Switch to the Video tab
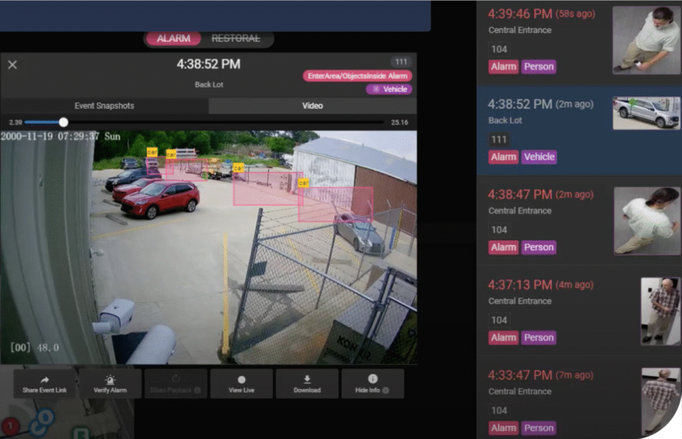Screen dimensions: 682x439 (x=312, y=106)
